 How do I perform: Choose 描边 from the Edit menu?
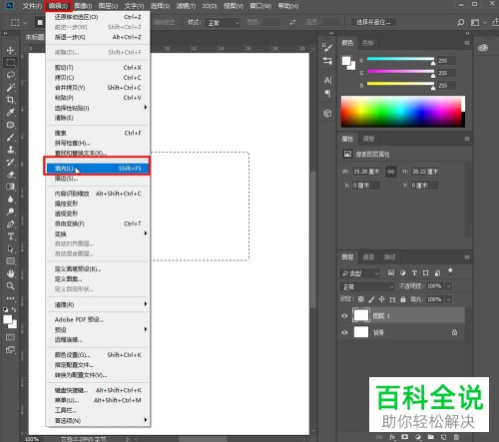tap(98, 179)
